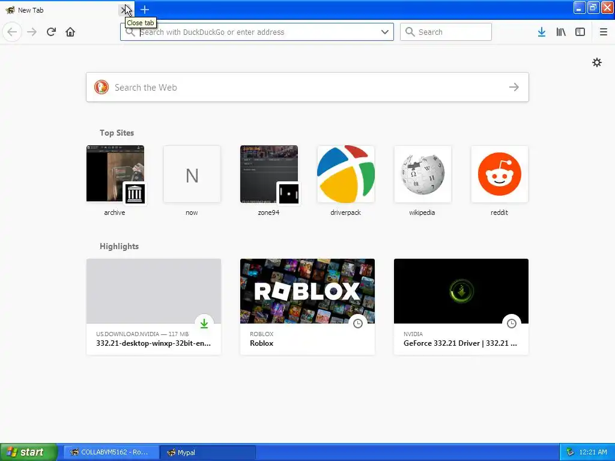Click the Highlights section heading
Screen dimensions: 615x461
pos(120,246)
